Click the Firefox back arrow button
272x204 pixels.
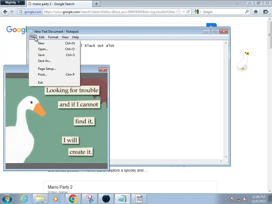pyautogui.click(x=5, y=12)
